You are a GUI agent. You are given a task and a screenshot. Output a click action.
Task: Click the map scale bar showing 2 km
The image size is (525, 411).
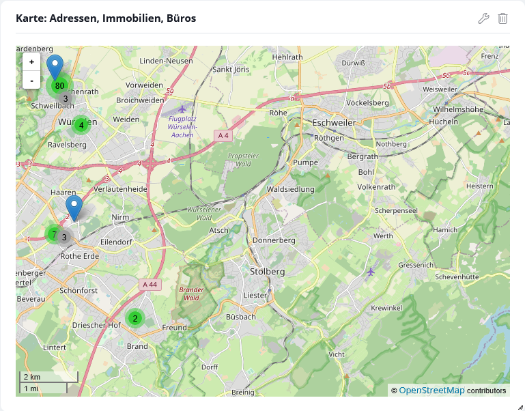click(x=48, y=377)
